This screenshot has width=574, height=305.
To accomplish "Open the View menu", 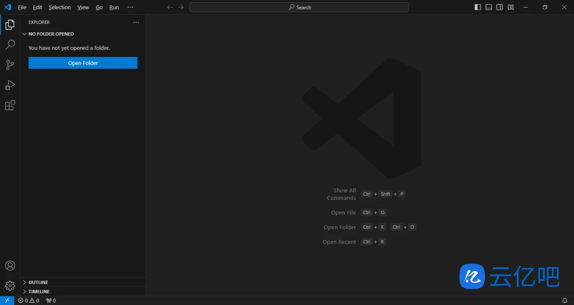I will tap(83, 7).
